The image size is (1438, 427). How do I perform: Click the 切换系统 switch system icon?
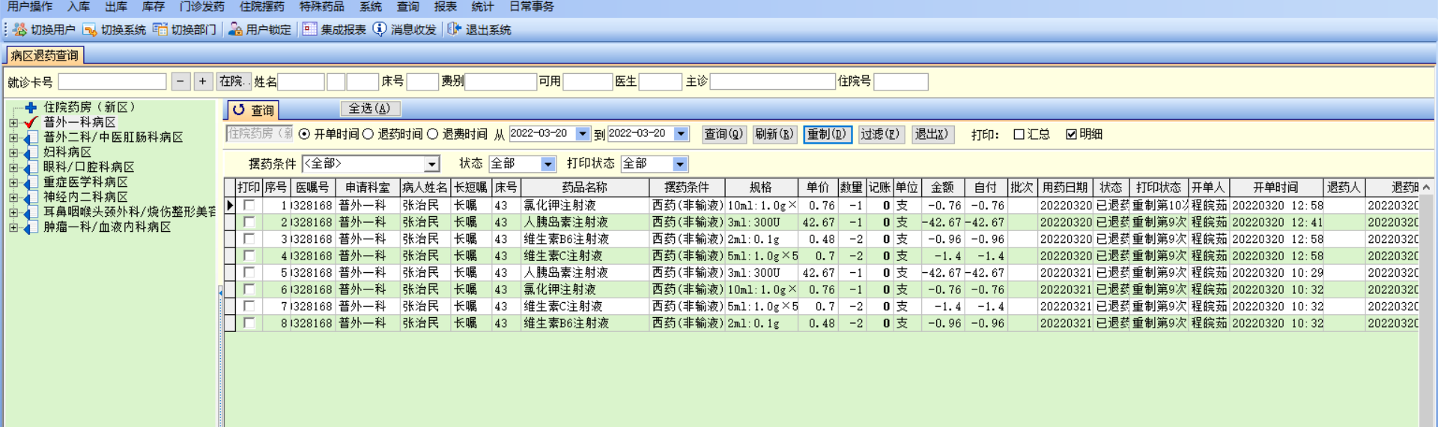[x=89, y=29]
